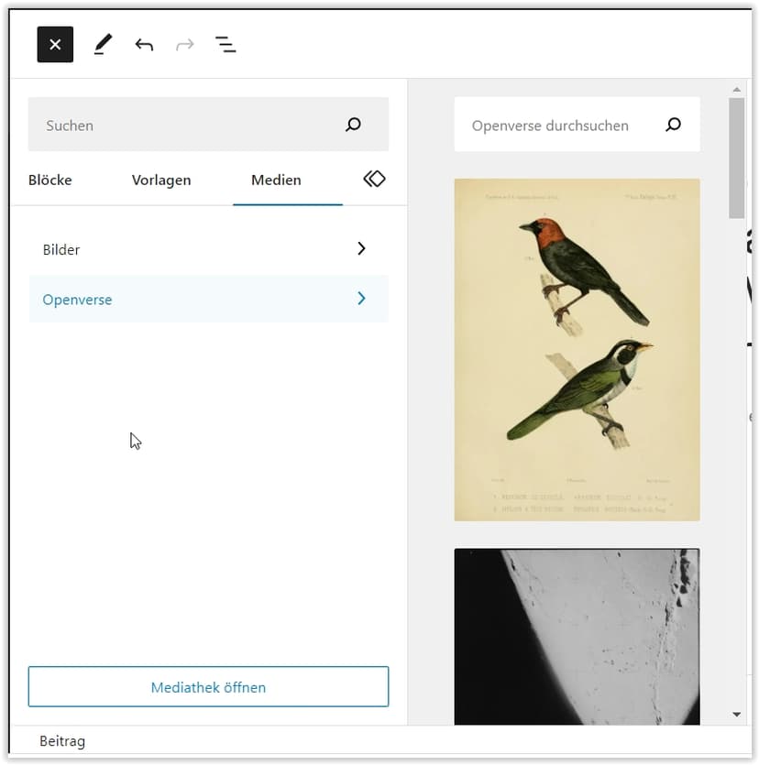Viewport: 759px width, 765px height.
Task: Insert the vintage bird illustration image
Action: coord(577,350)
